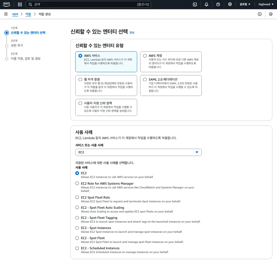Select the EC2 use case radio
The width and height of the screenshot is (277, 260).
pos(77,173)
